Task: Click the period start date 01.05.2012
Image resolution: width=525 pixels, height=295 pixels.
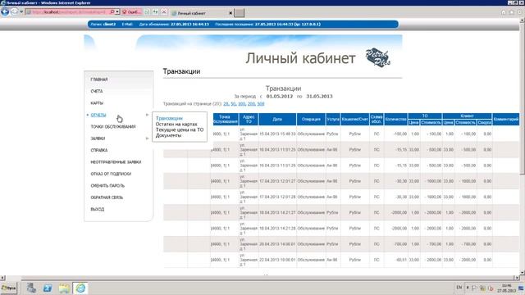Action: (x=279, y=97)
